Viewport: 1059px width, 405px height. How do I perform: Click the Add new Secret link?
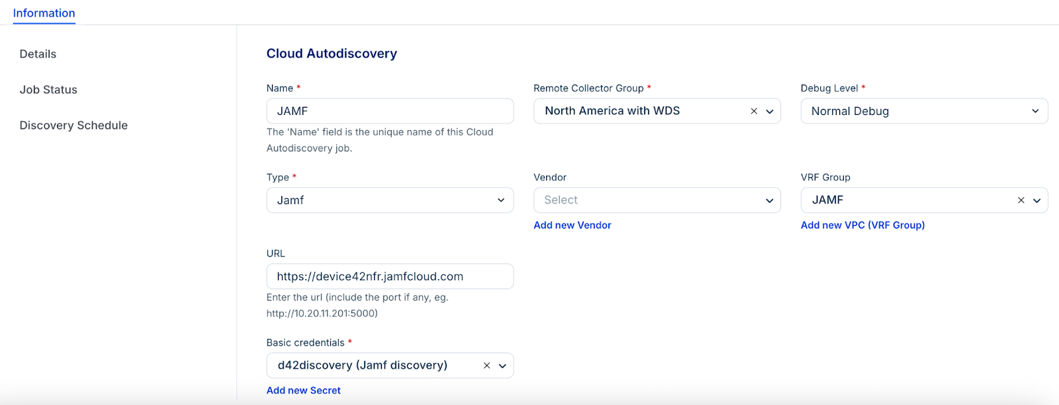point(303,390)
